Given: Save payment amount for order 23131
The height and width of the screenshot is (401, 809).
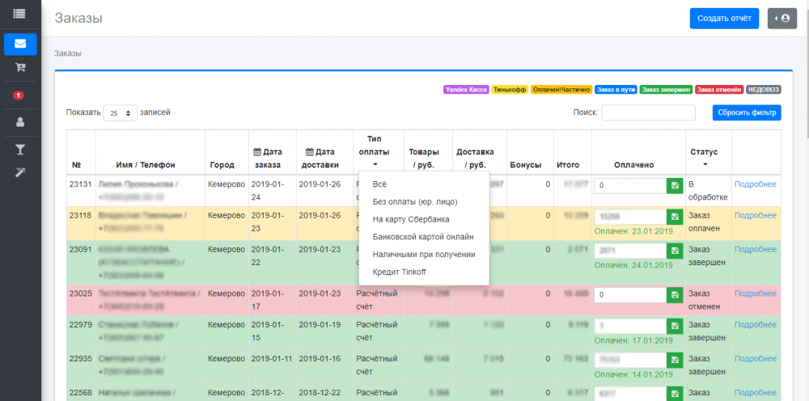Looking at the screenshot, I should click(x=674, y=185).
